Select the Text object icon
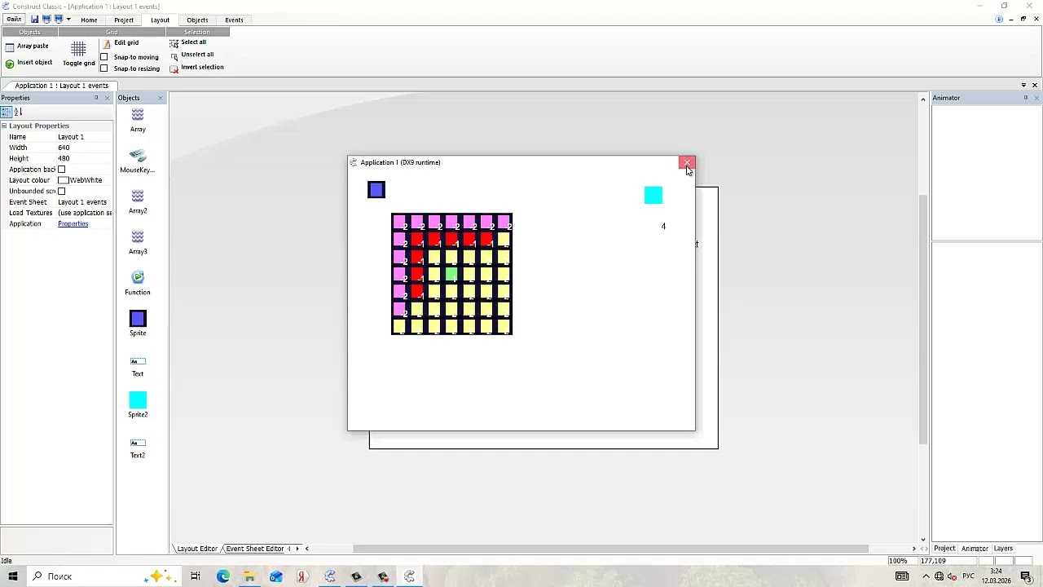1043x587 pixels. click(x=138, y=361)
